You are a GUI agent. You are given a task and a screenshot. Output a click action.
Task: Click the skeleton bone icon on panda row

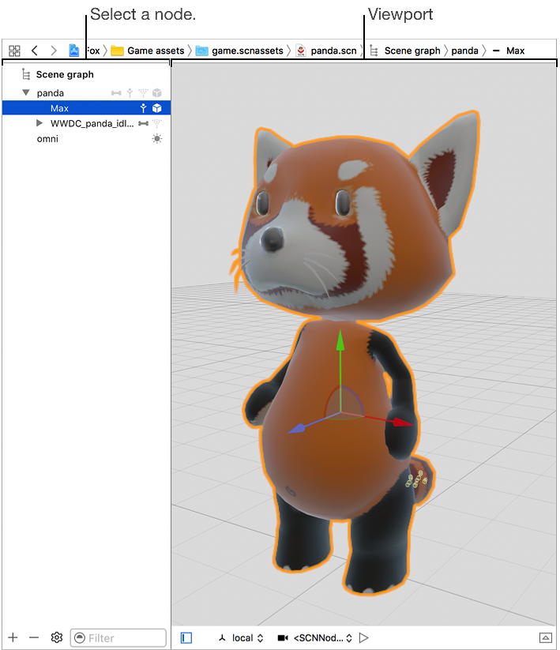click(116, 93)
